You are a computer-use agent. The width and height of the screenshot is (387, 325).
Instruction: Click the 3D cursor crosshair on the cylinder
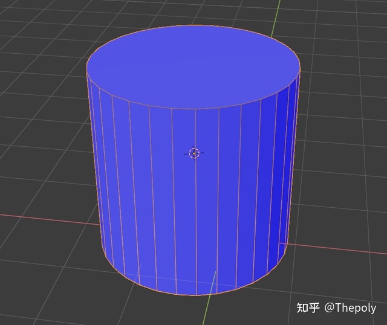tap(194, 153)
